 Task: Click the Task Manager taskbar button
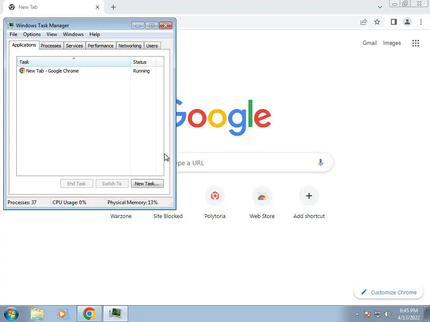115,314
